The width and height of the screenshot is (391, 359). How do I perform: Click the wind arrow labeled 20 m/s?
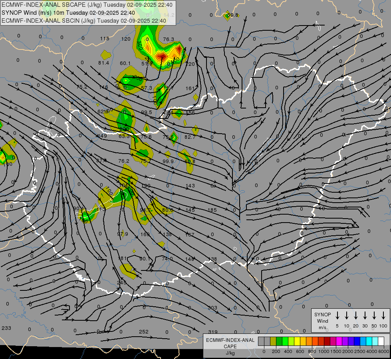coord(356,315)
